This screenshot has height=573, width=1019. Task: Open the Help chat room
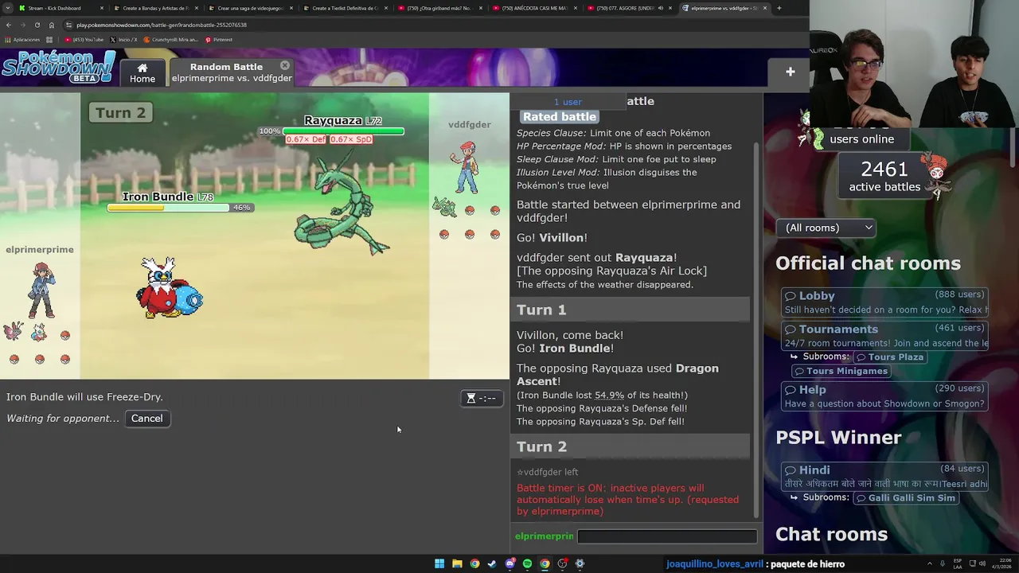884,396
